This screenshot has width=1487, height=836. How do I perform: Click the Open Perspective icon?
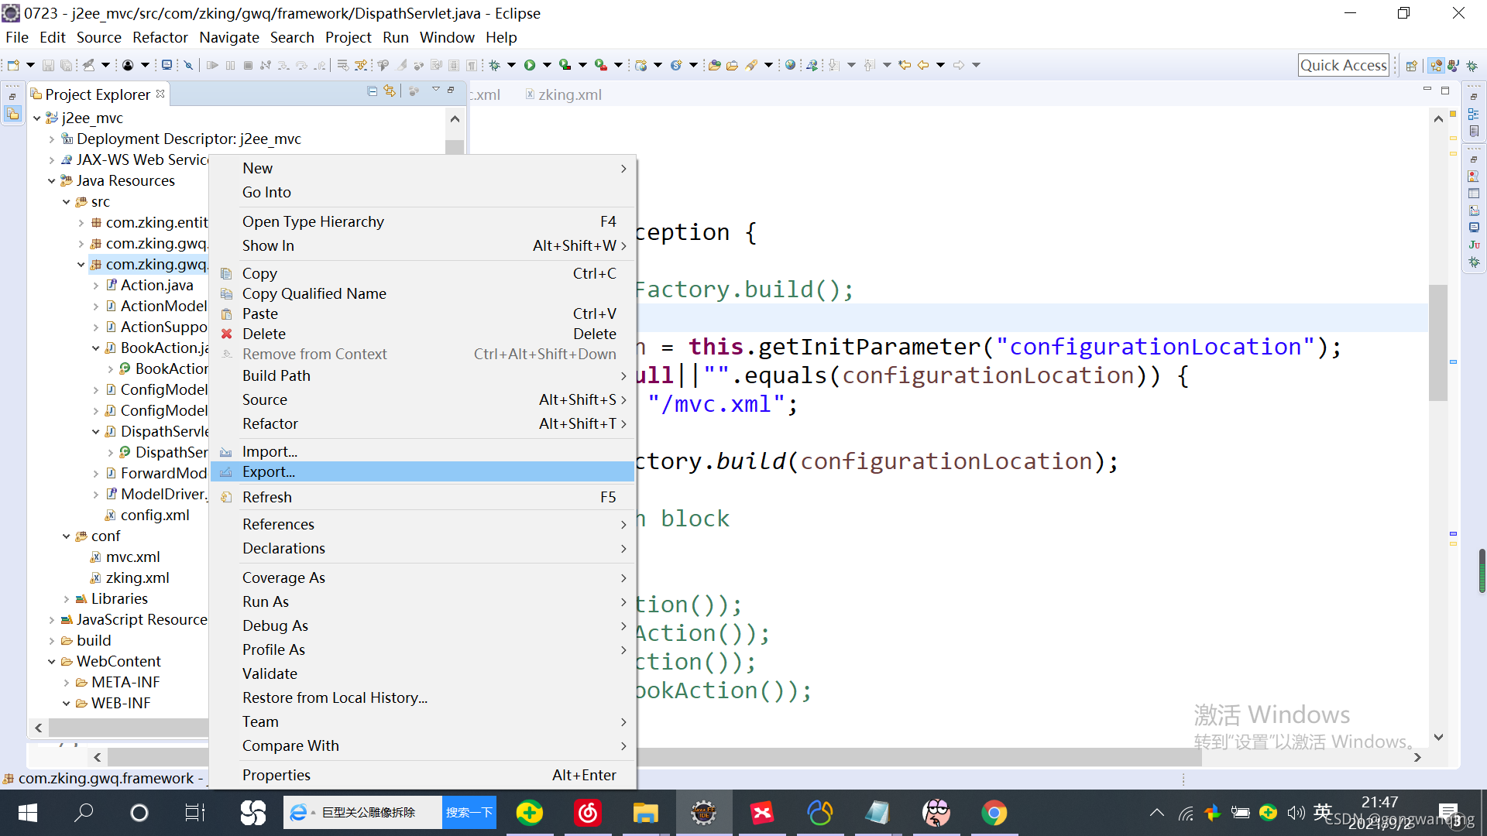tap(1411, 65)
